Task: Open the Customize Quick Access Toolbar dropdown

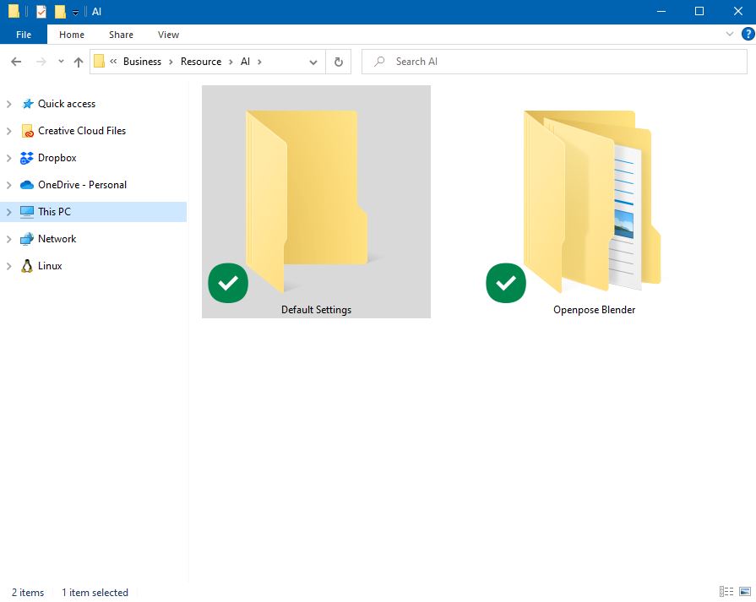Action: pyautogui.click(x=76, y=13)
